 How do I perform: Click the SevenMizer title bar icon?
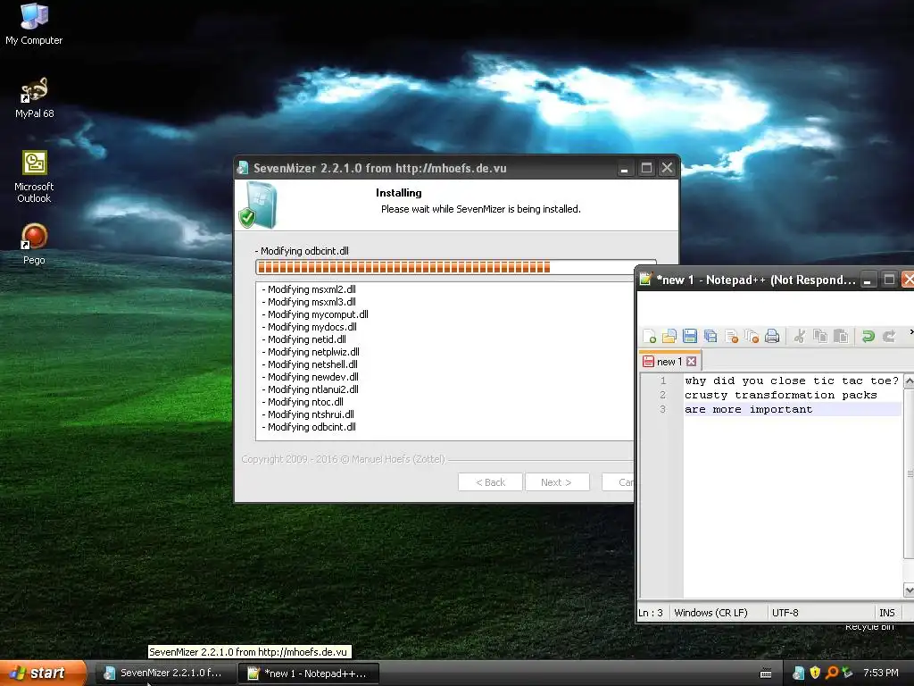(x=243, y=168)
